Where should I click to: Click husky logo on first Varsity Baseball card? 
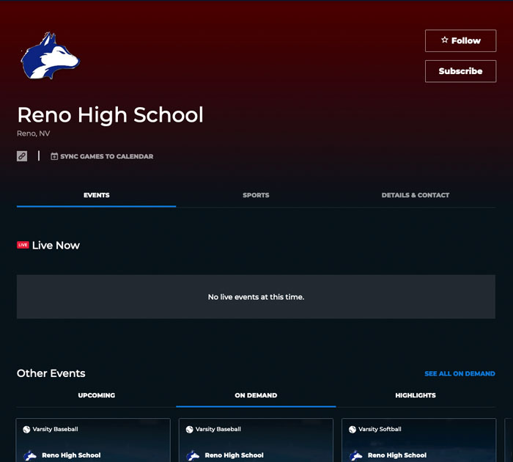point(30,455)
